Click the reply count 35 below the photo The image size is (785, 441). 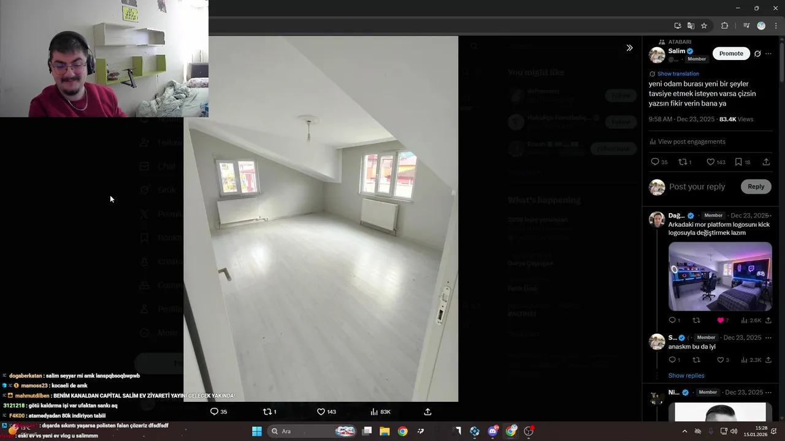(218, 412)
